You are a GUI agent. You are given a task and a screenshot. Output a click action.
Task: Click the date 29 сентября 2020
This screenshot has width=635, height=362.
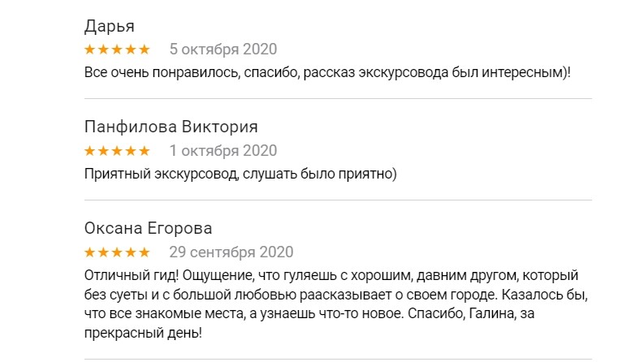pos(231,252)
